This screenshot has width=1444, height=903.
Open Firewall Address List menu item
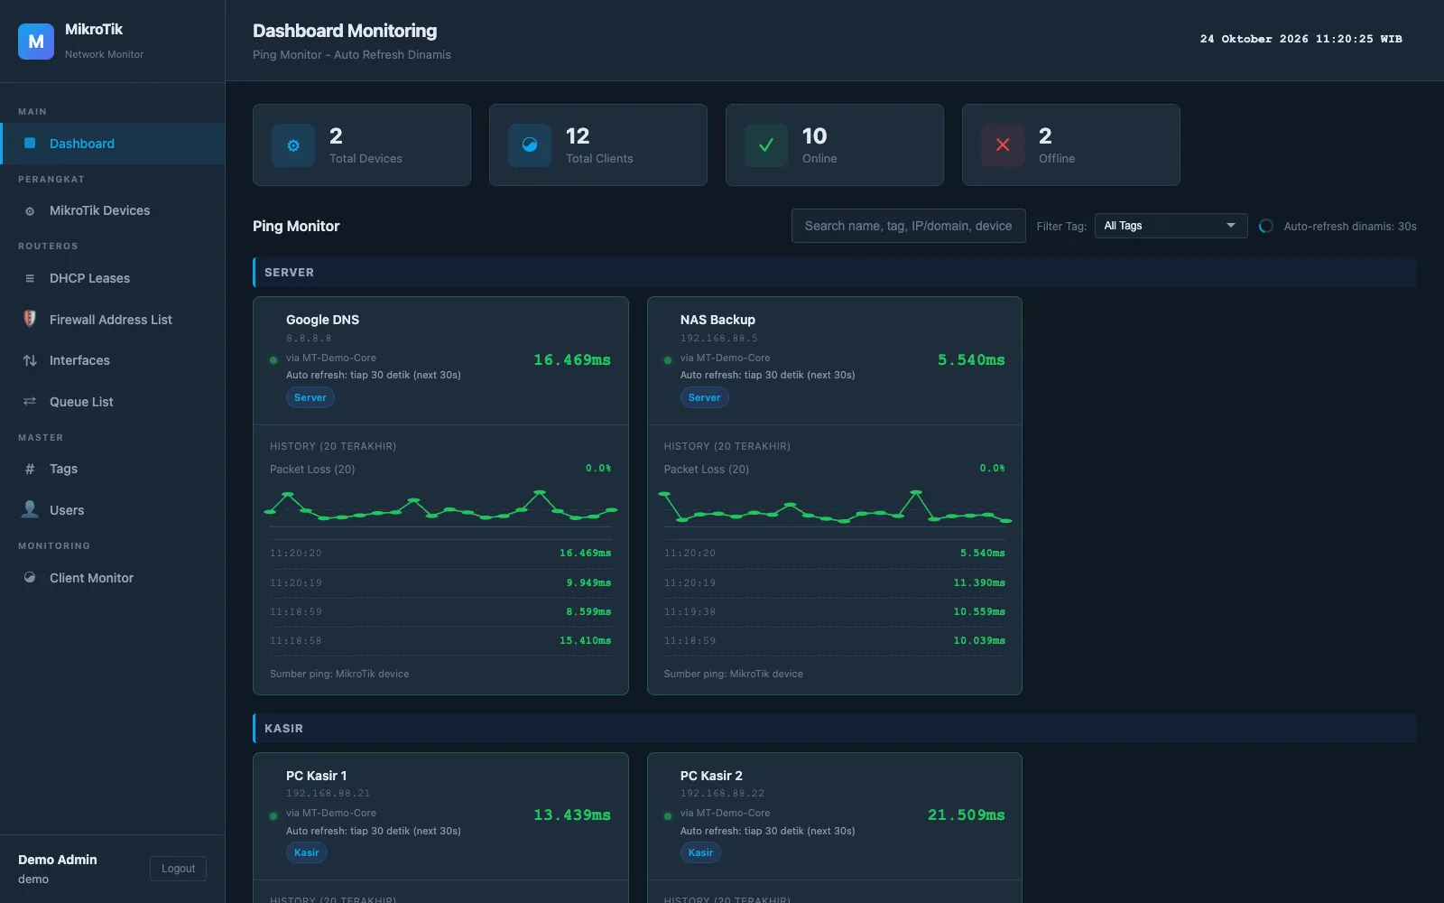coord(113,320)
